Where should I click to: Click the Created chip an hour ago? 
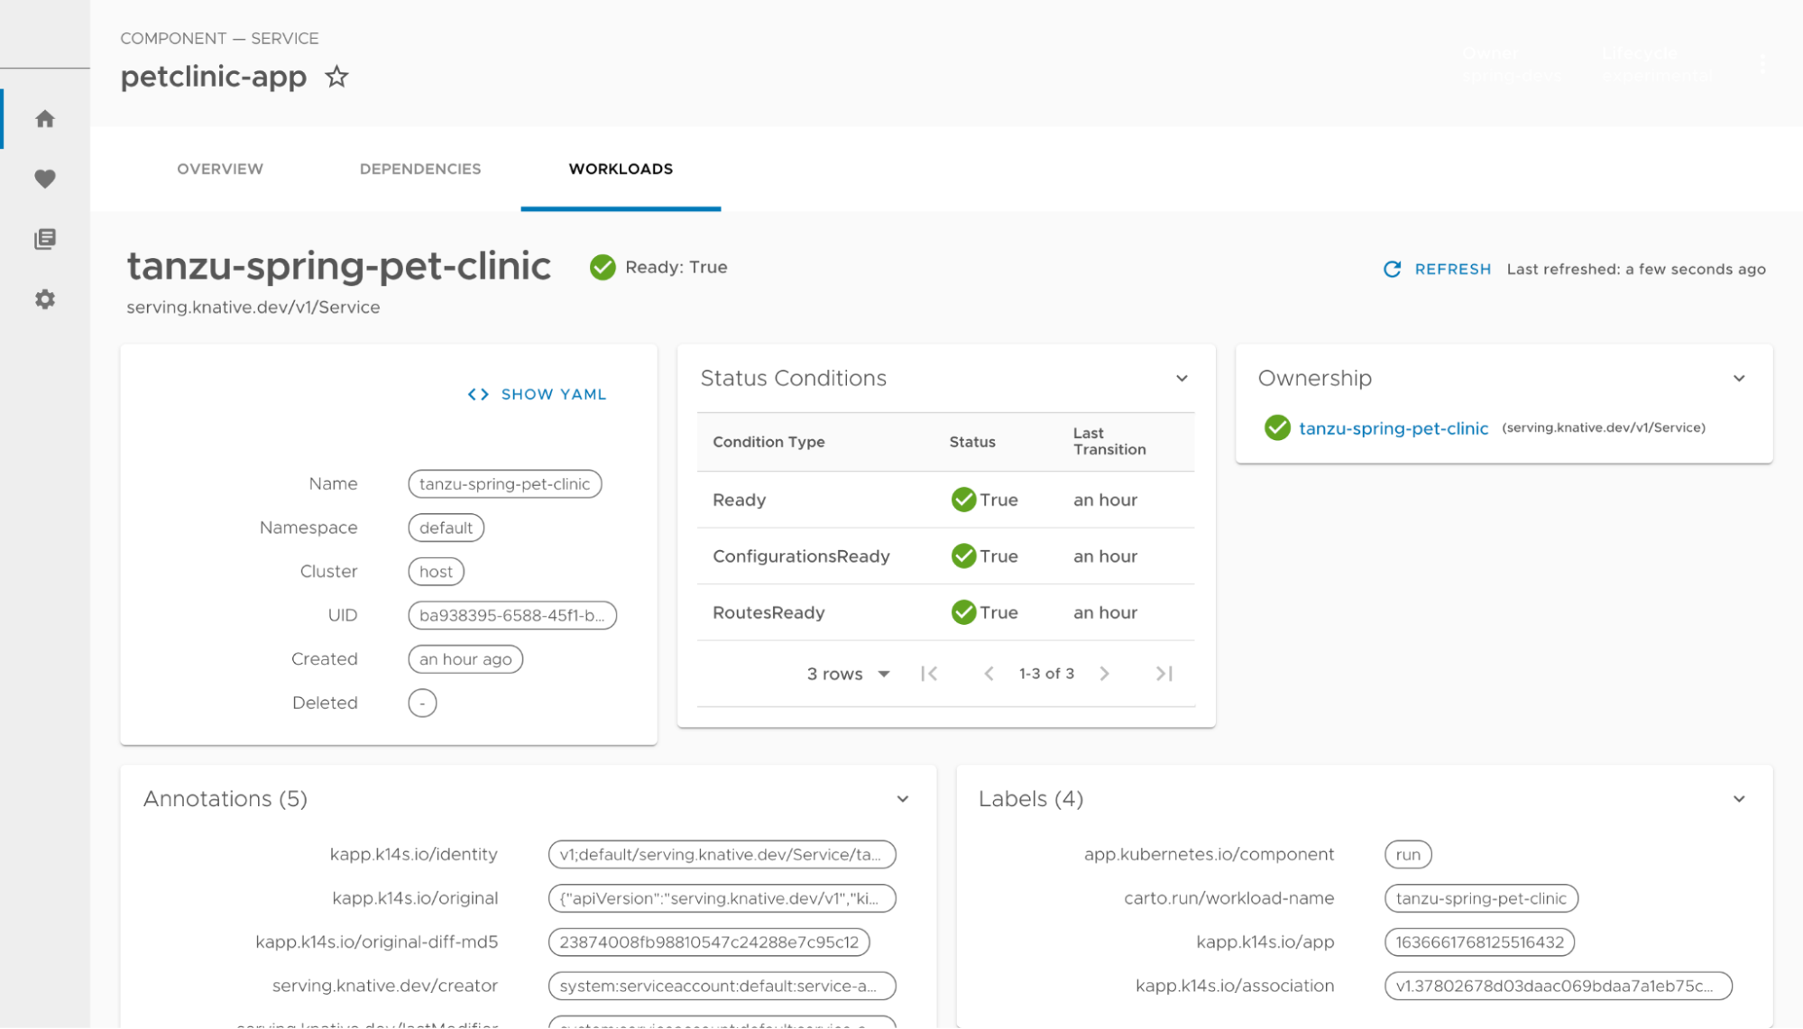tap(465, 659)
